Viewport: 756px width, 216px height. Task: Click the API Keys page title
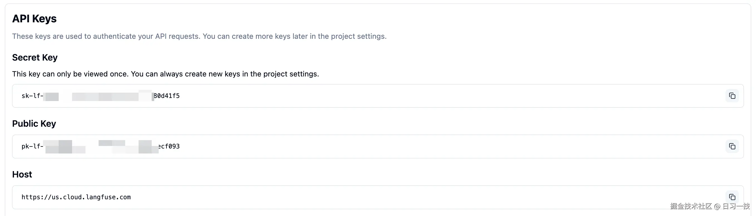(x=34, y=18)
